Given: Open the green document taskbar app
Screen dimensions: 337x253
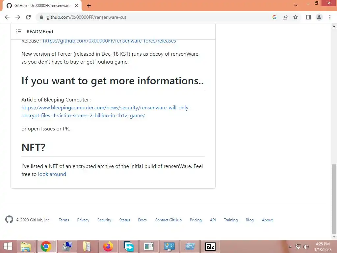Looking at the screenshot, I should tap(149, 246).
